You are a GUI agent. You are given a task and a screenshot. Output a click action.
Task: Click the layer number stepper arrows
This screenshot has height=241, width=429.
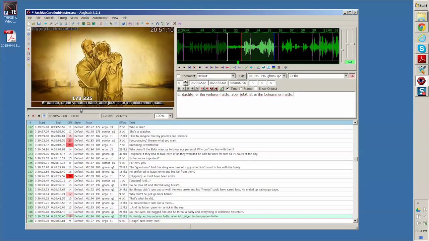(186, 83)
